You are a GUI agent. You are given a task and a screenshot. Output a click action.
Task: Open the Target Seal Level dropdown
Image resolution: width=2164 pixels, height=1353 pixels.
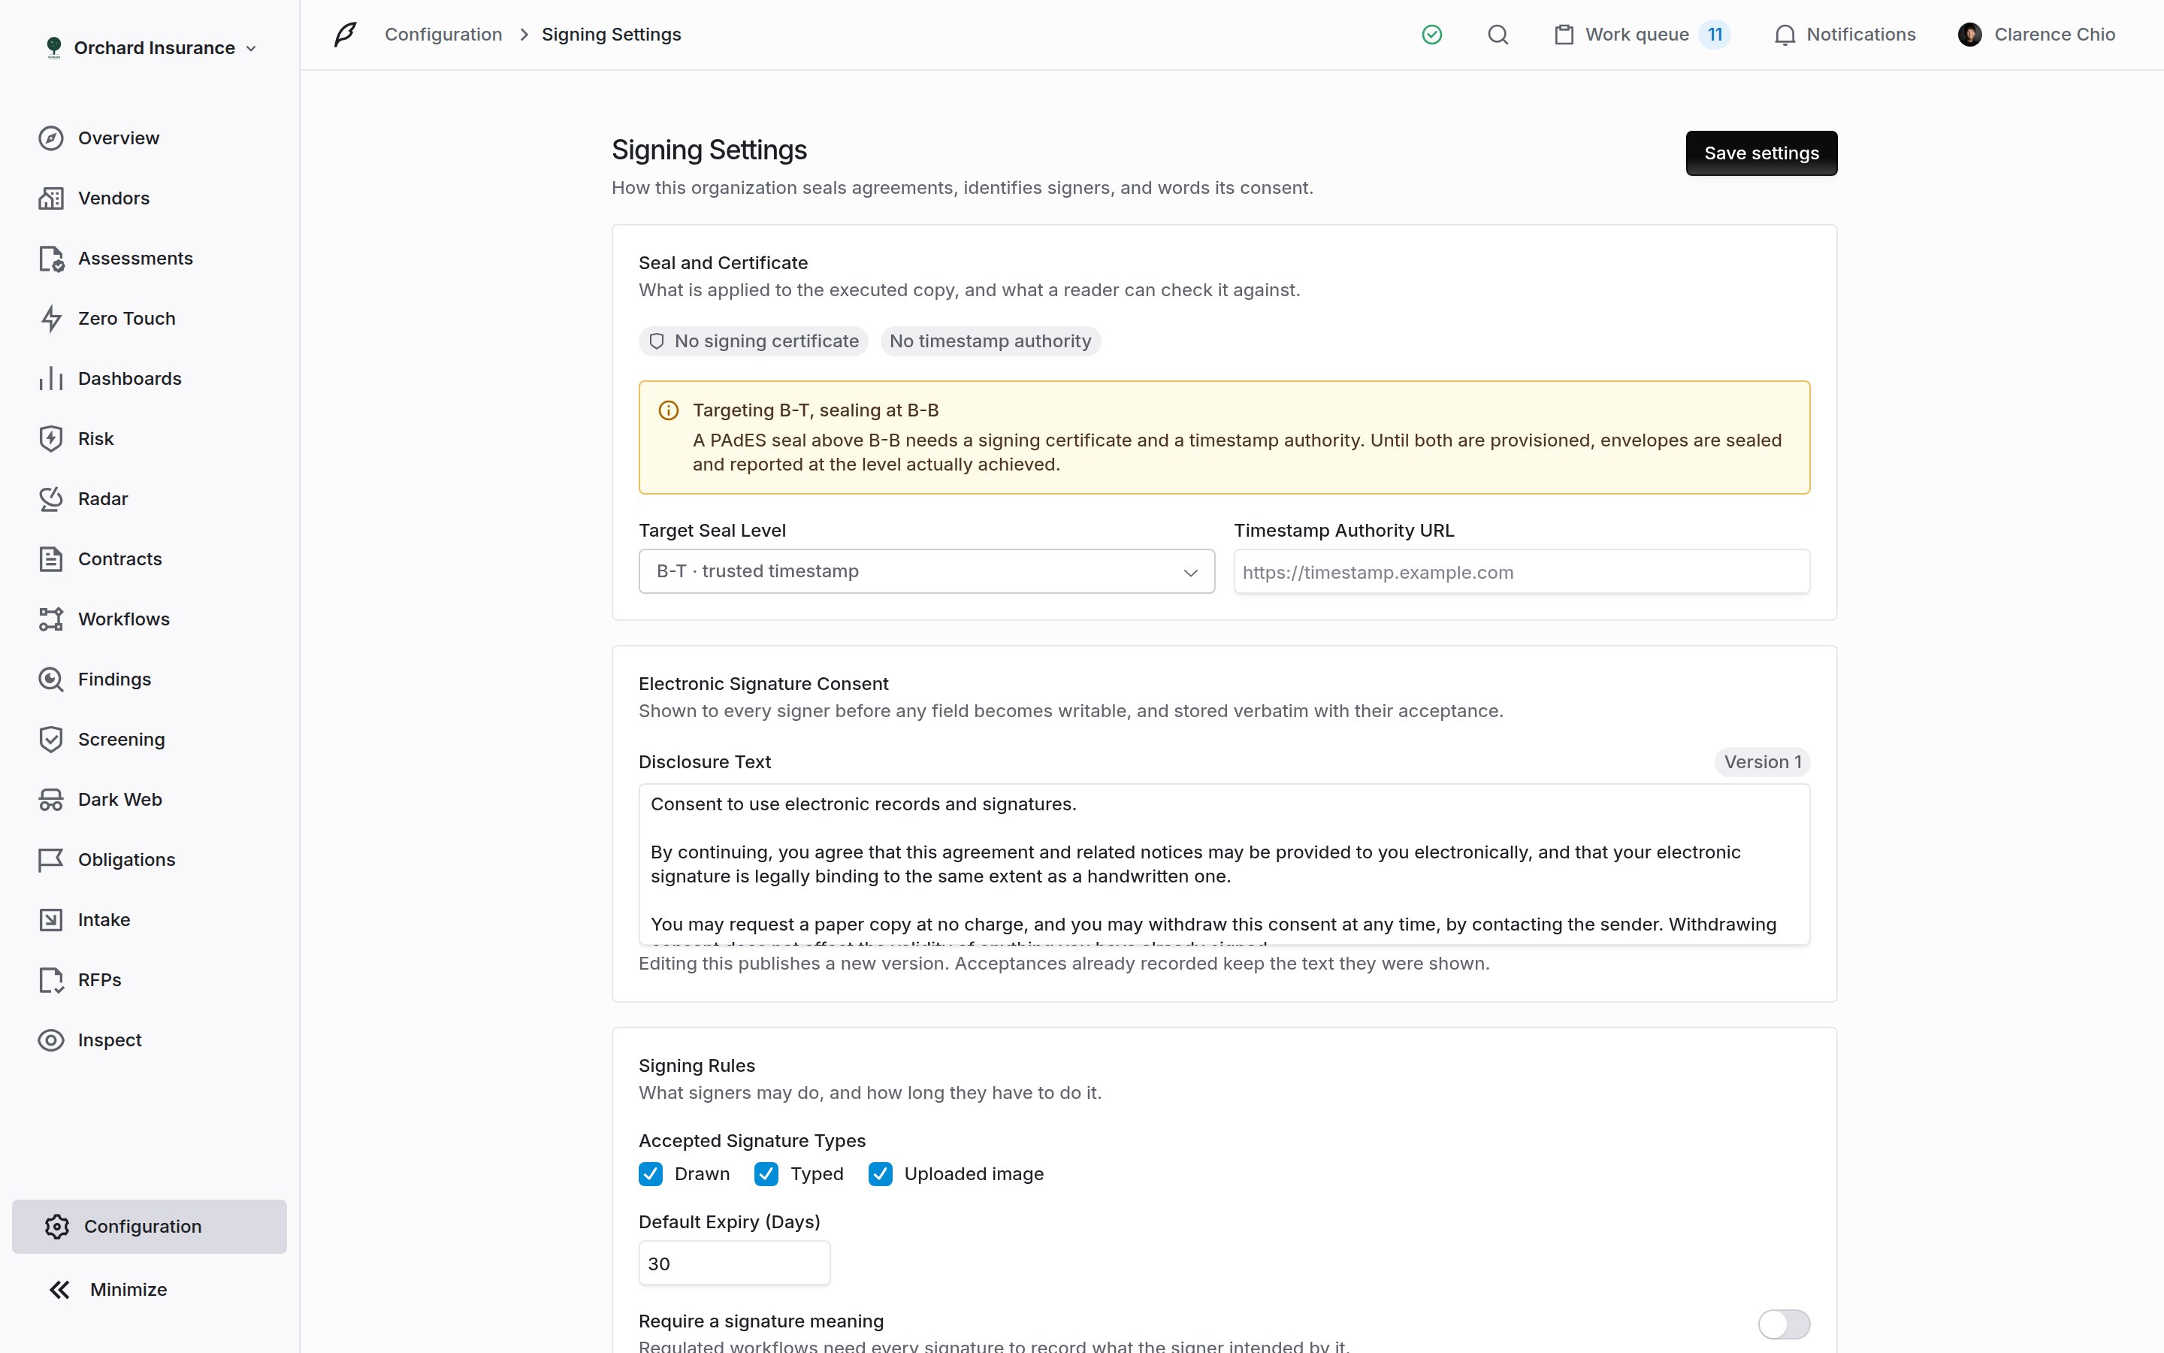(926, 571)
